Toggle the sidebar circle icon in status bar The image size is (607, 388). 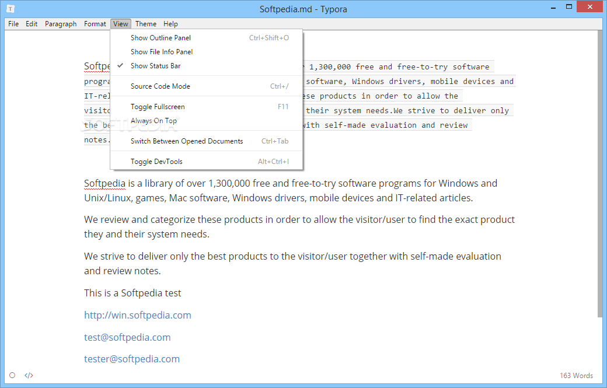point(12,375)
